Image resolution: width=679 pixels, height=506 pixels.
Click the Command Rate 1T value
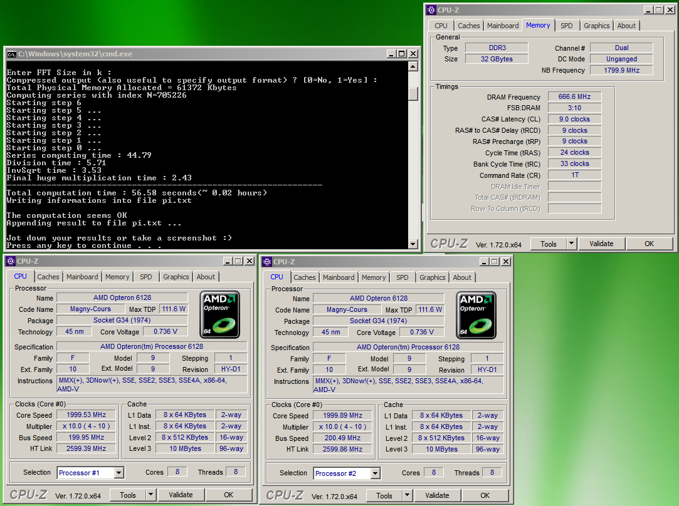pyautogui.click(x=574, y=175)
